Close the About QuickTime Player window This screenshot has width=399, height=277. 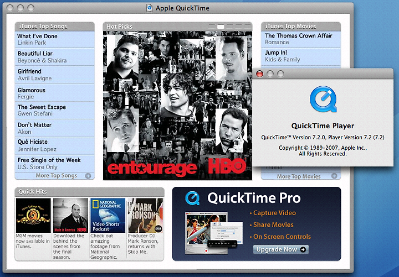(x=259, y=74)
